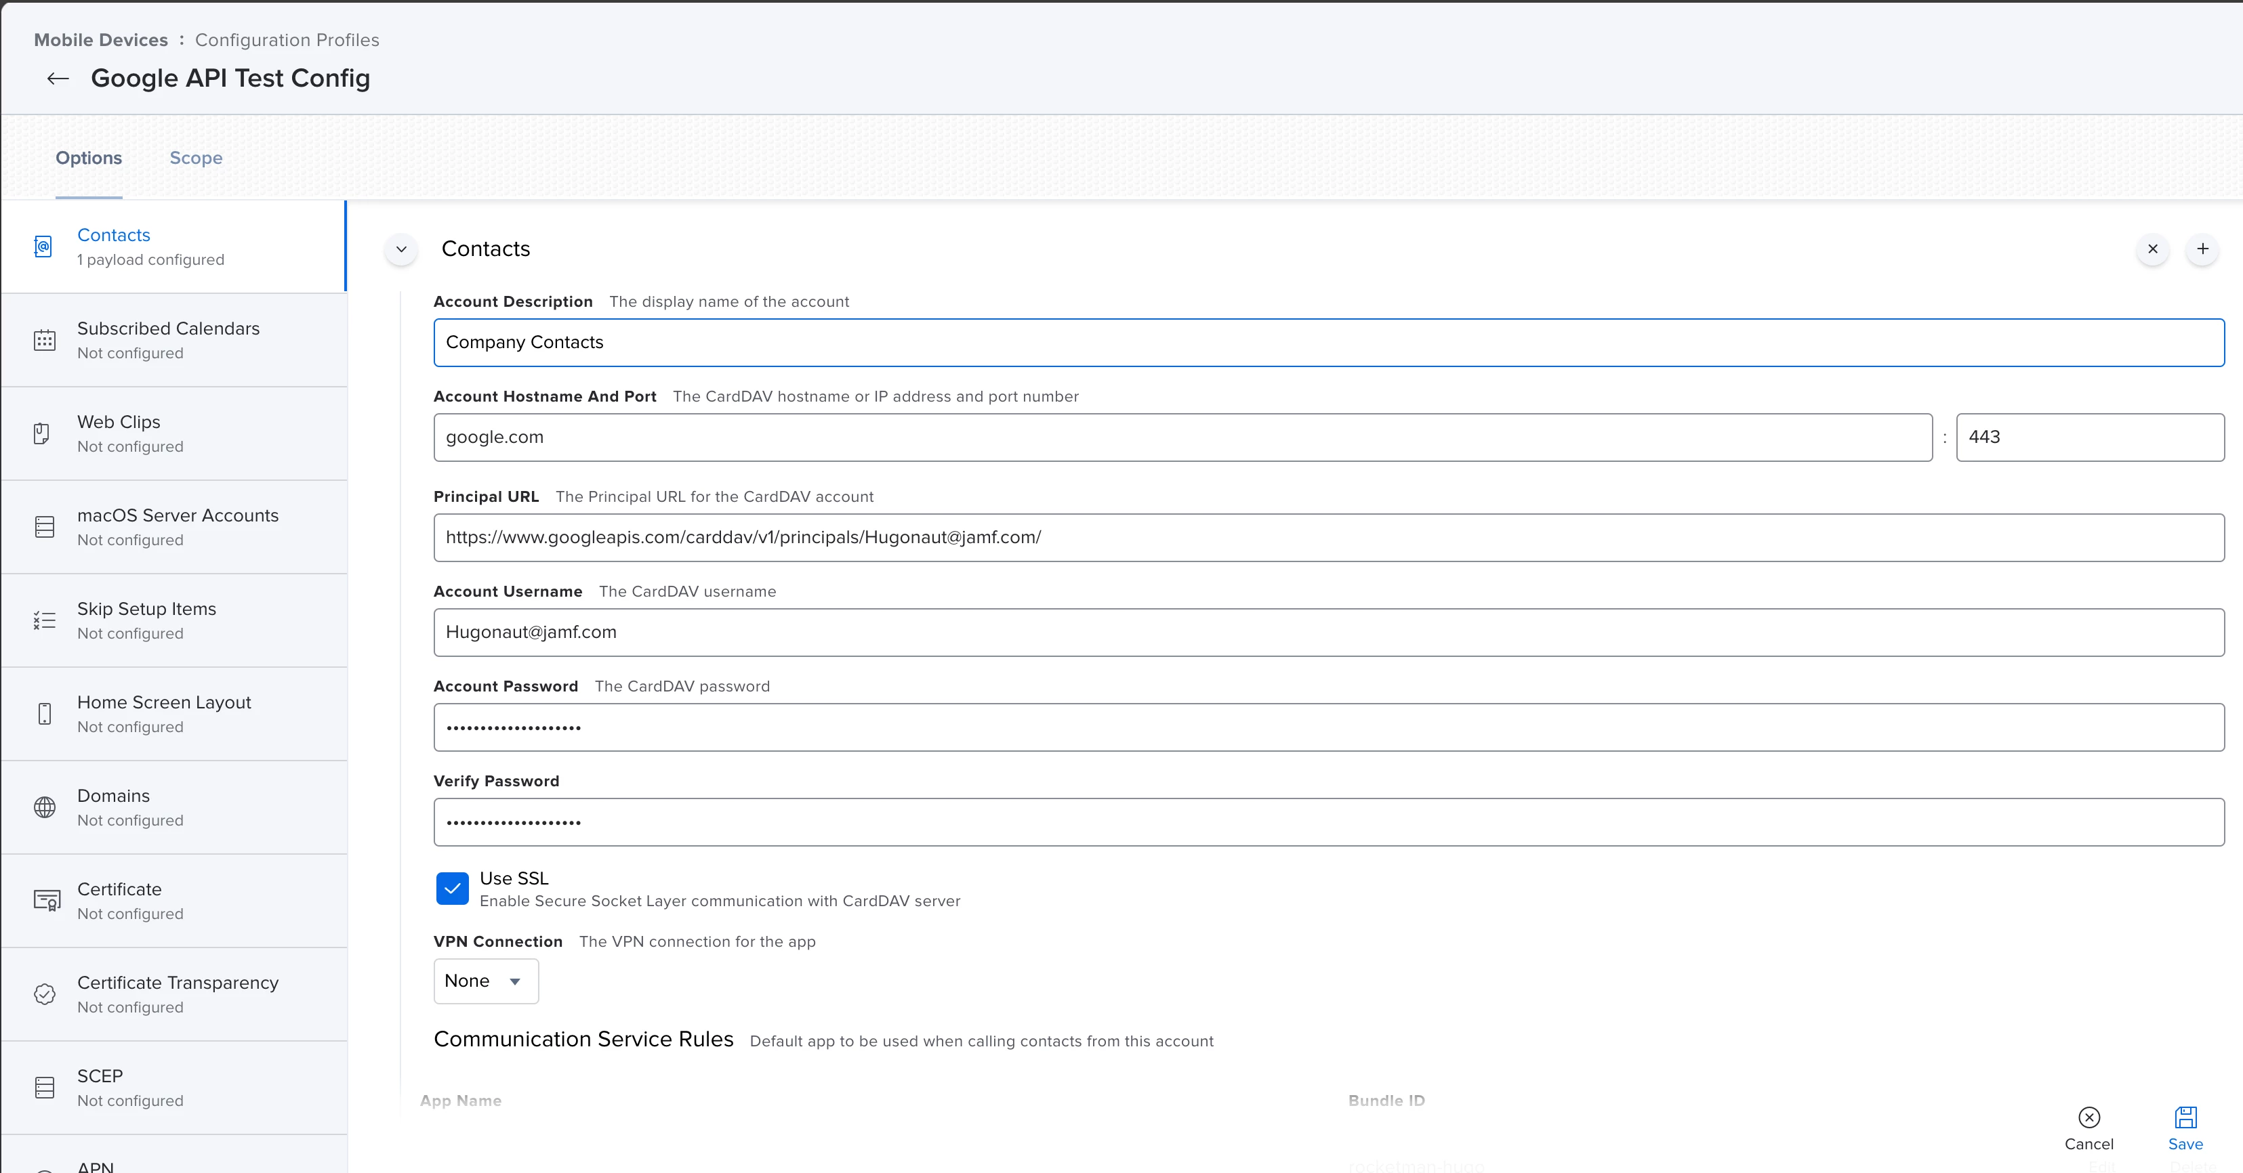Screen dimensions: 2243x1173
Task: Select Skip Setup Items icon
Action: (45, 620)
